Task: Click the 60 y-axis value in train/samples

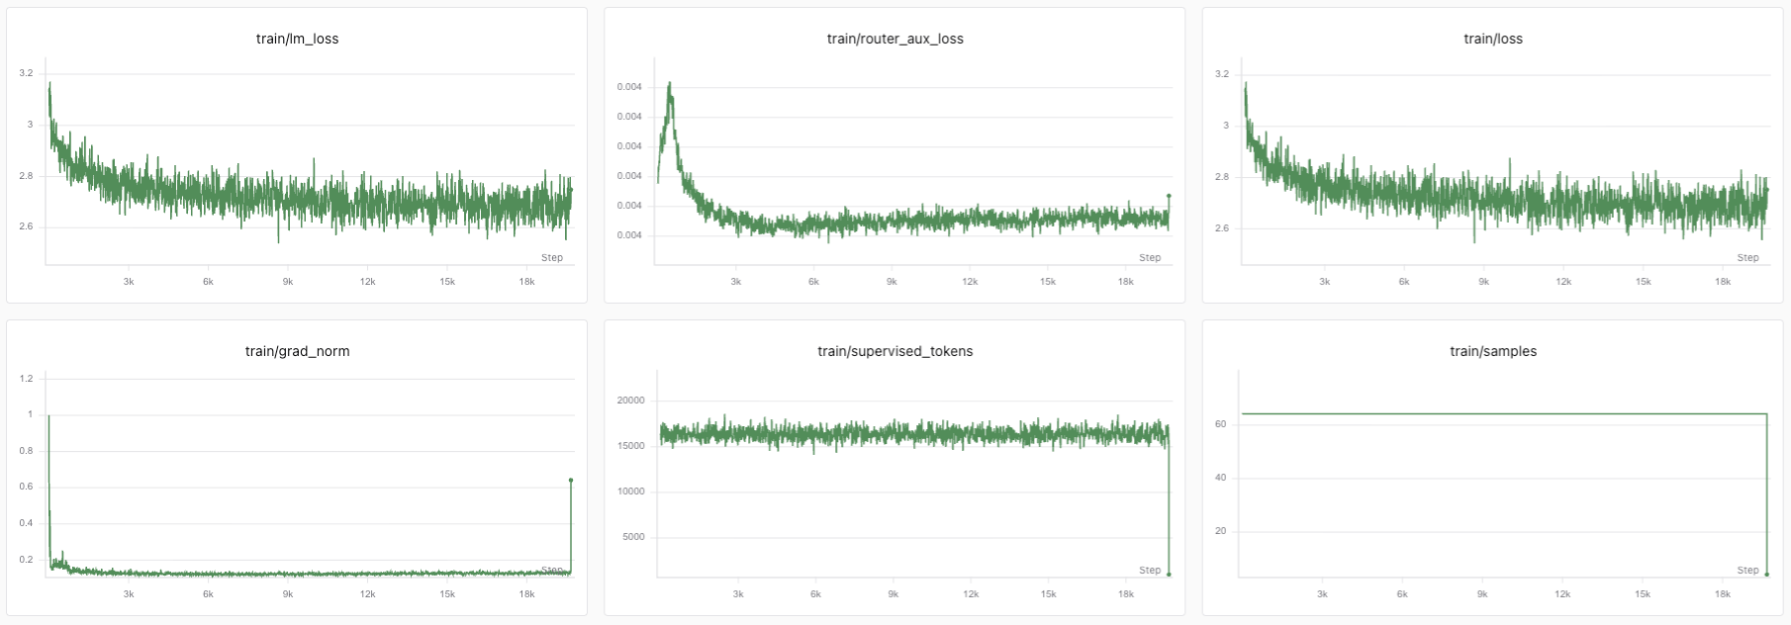Action: point(1220,424)
